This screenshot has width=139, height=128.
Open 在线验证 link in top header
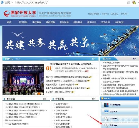[x=115, y=14]
